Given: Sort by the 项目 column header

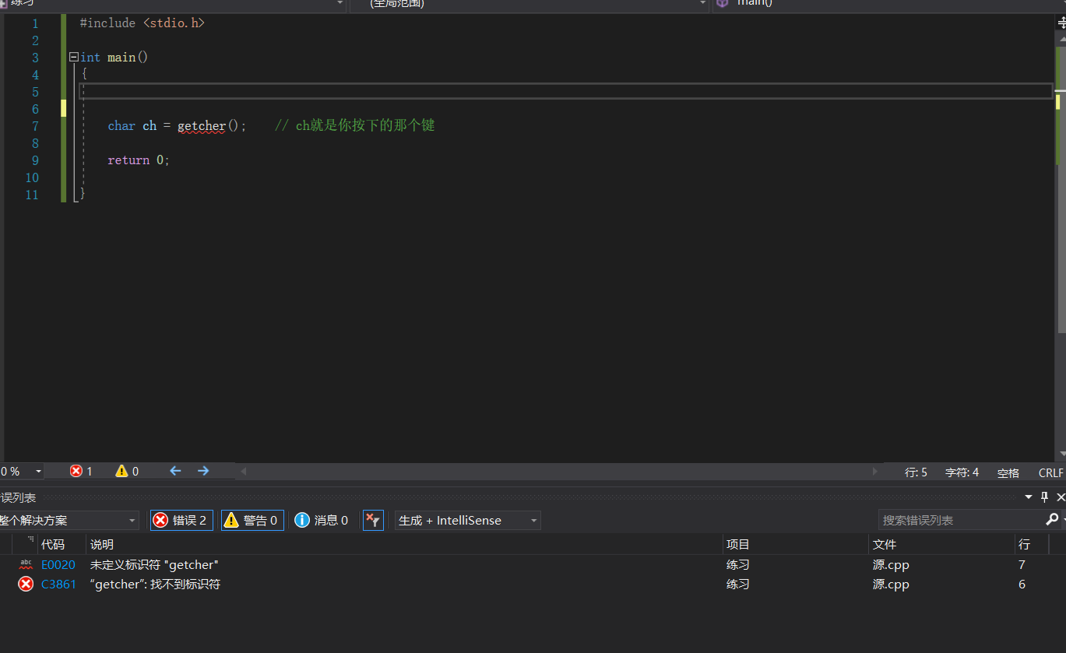Looking at the screenshot, I should [795, 544].
